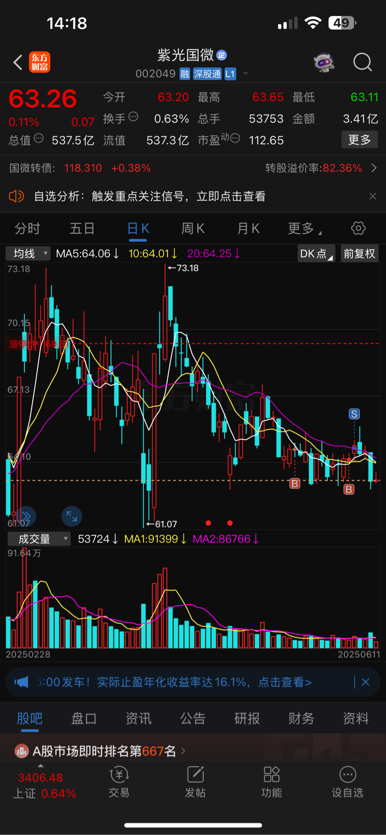Tap the 上证 3406.48 index ticker
The width and height of the screenshot is (386, 835).
(x=44, y=786)
